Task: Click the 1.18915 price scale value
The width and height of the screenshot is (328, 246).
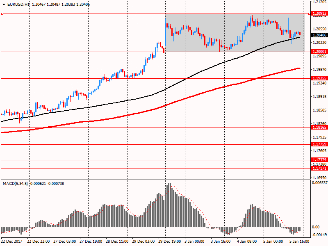Action: click(x=319, y=96)
